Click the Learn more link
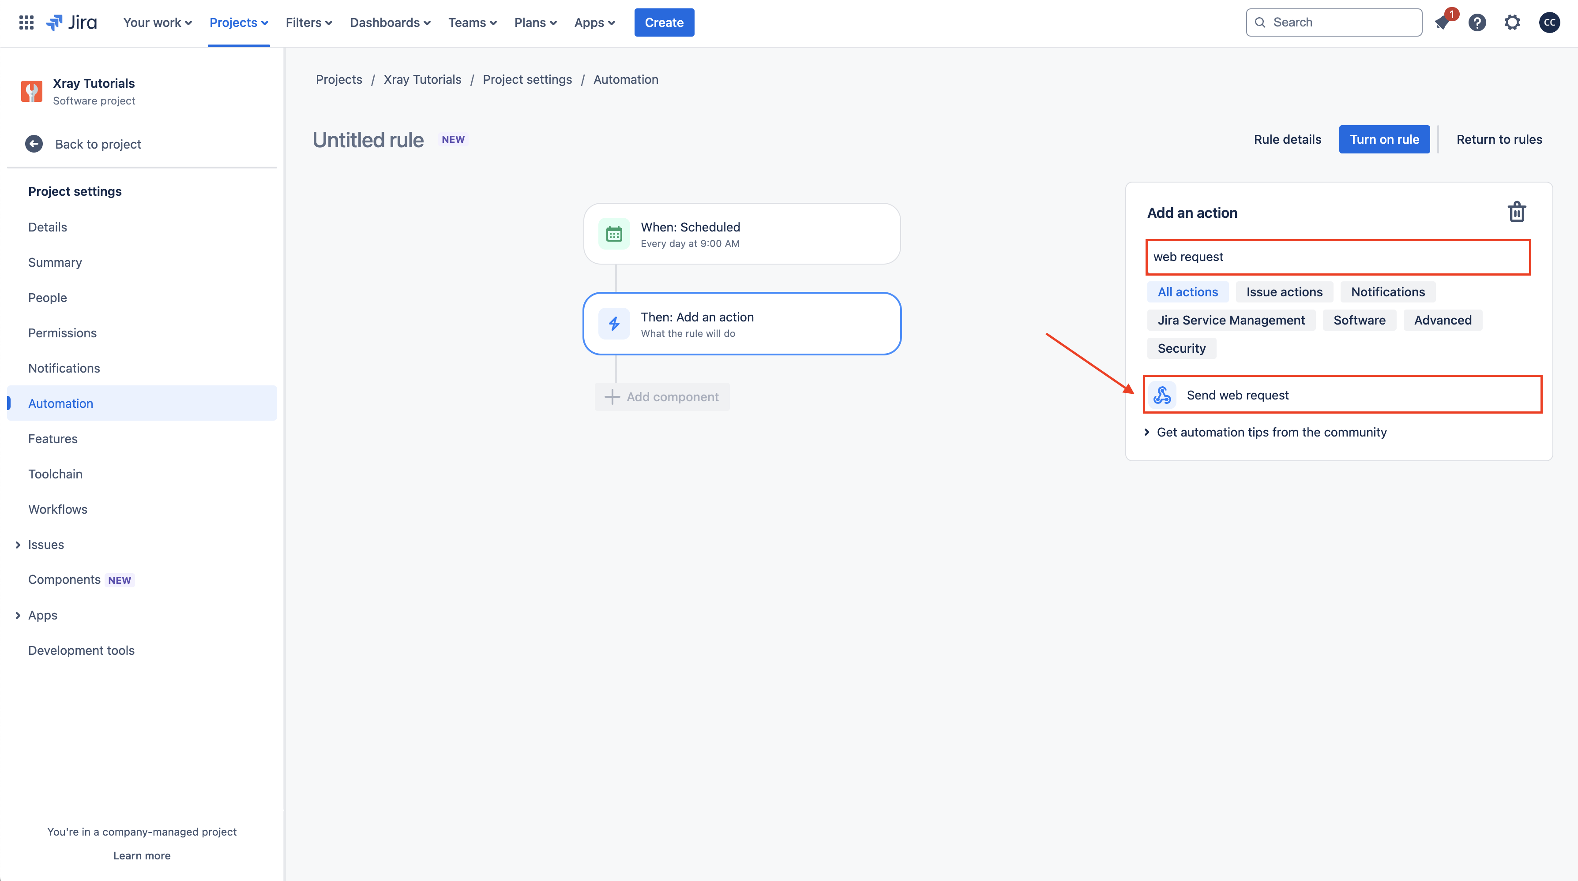Screen dimensions: 1578x881 pyautogui.click(x=142, y=856)
